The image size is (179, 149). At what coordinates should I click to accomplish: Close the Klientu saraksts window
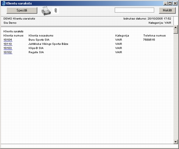coord(175,3)
